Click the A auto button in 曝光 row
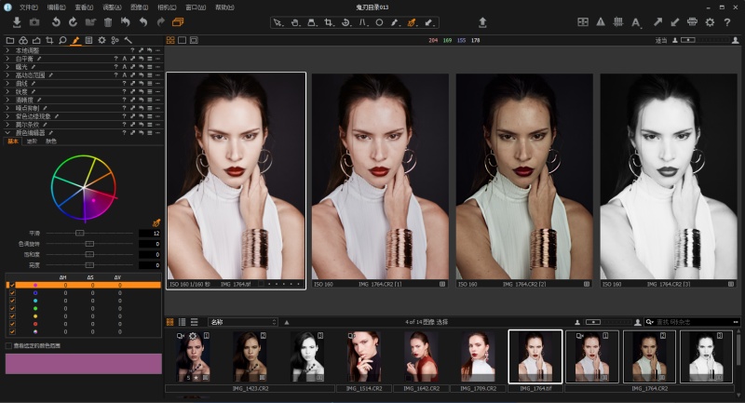The width and height of the screenshot is (745, 403). tap(125, 67)
